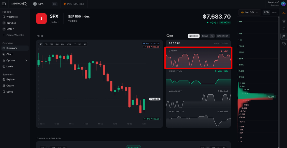Click the Vol 0.00 text

tap(73, 21)
